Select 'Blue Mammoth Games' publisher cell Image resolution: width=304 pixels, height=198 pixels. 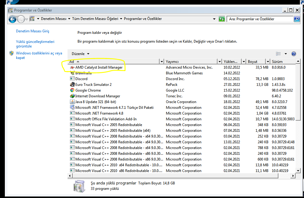point(184,73)
